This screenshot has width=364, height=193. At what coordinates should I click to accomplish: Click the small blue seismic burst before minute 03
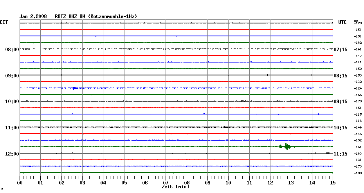75,88
